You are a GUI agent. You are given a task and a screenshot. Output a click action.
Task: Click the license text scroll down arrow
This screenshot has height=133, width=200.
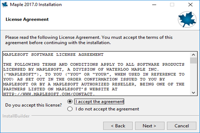pos(193,93)
